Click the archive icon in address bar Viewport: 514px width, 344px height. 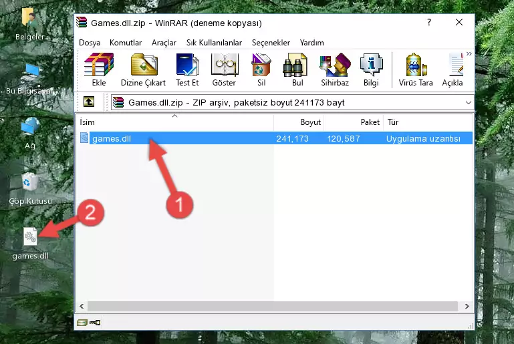click(118, 103)
